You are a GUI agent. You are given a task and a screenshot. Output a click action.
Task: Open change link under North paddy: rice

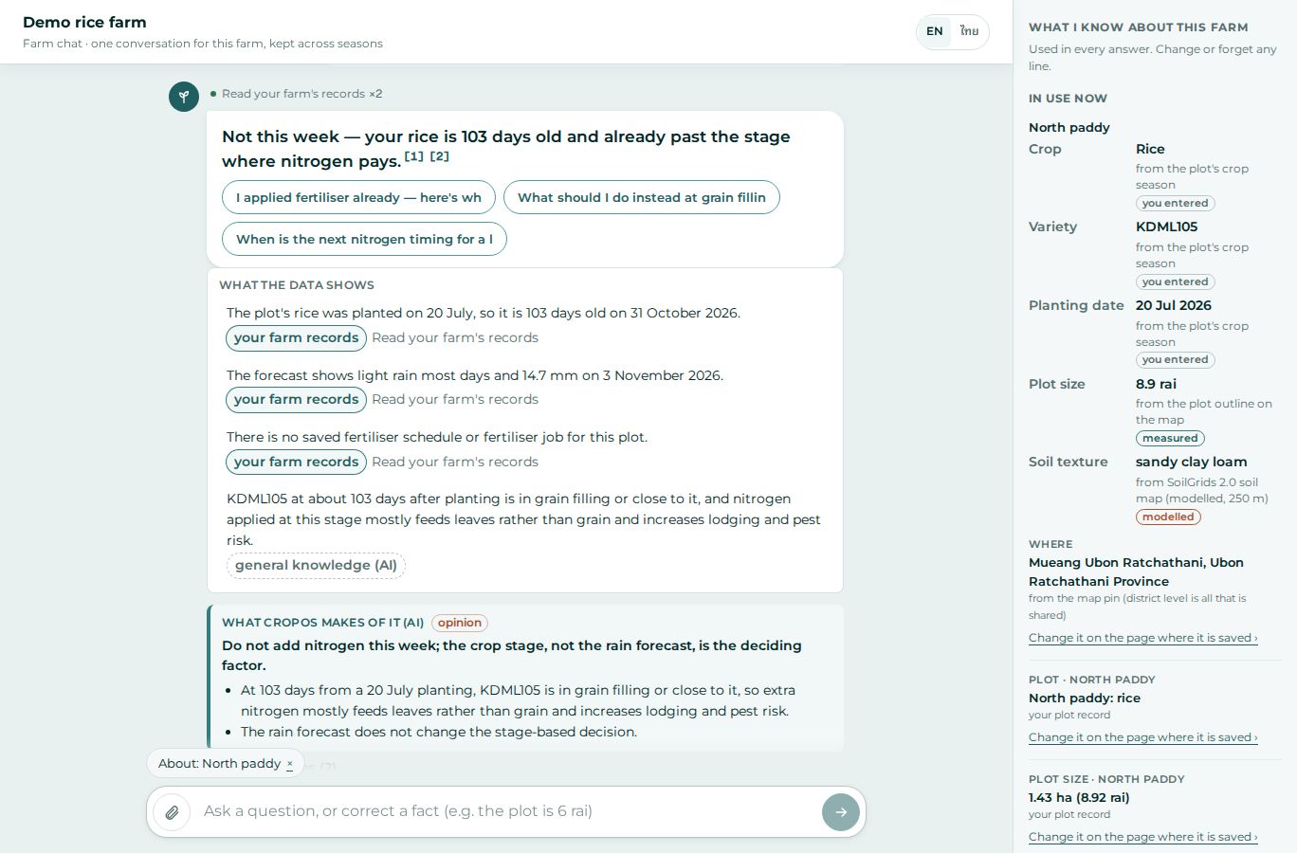click(x=1143, y=737)
